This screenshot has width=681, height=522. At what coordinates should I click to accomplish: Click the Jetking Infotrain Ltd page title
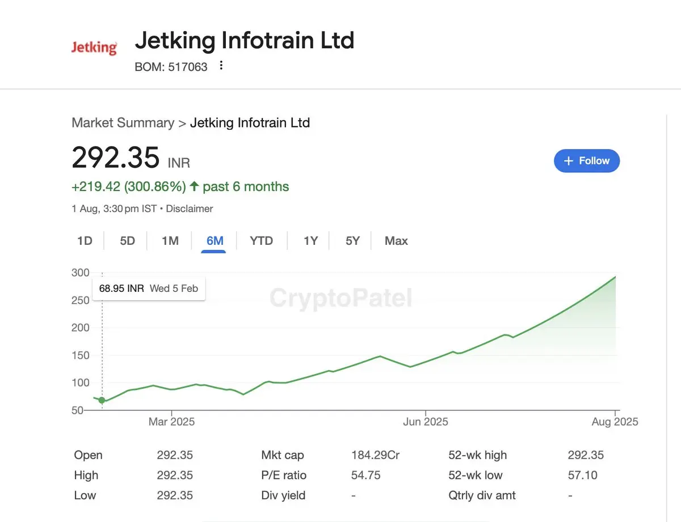(x=245, y=41)
